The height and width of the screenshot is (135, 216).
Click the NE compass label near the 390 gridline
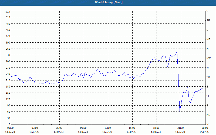pyautogui.click(x=208, y=39)
